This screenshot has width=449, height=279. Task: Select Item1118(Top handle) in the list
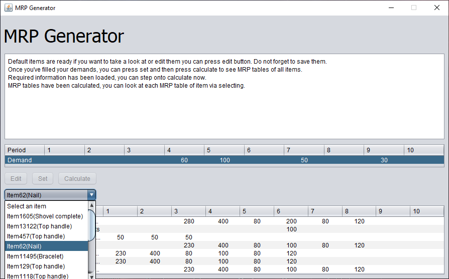click(x=46, y=275)
